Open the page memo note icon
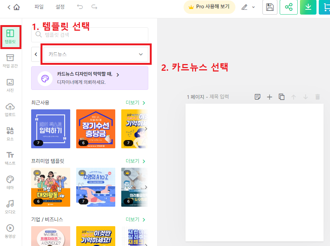Image resolution: width=330 pixels, height=246 pixels. tap(258, 97)
